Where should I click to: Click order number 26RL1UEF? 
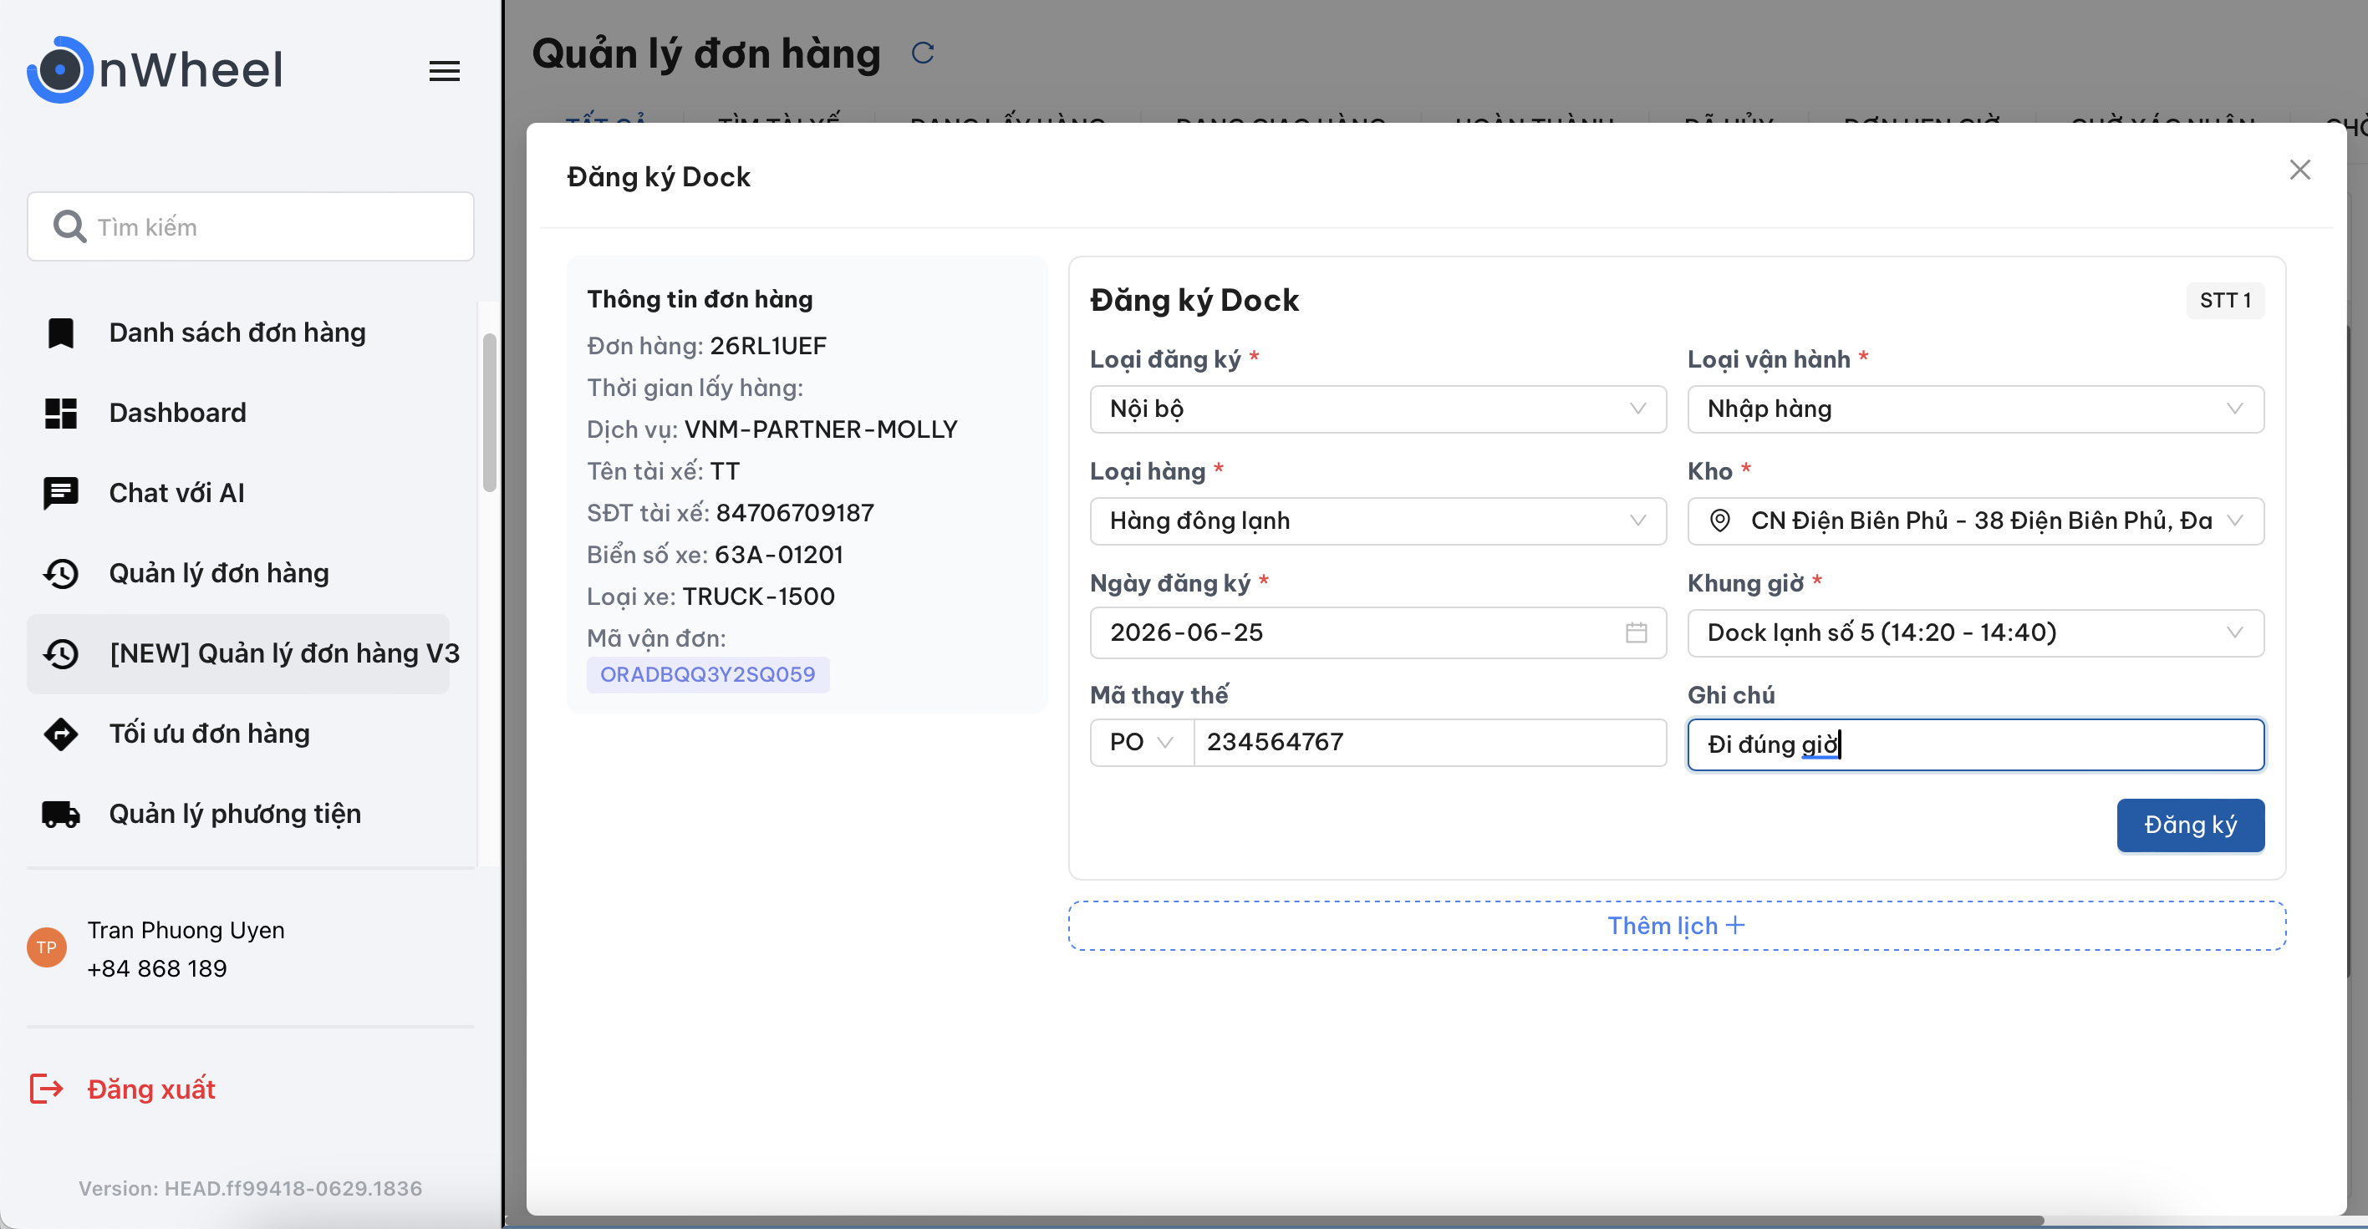coord(767,346)
